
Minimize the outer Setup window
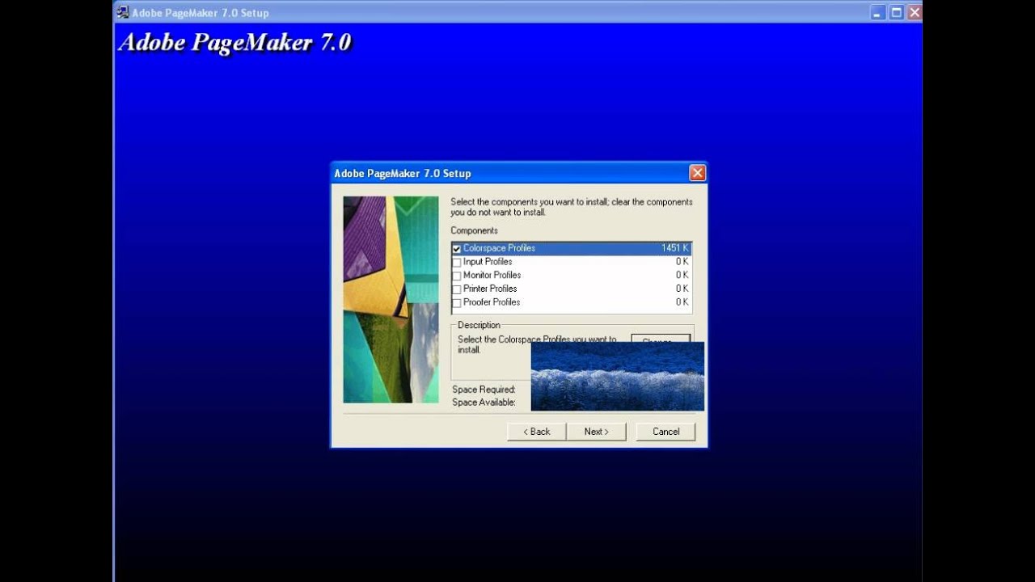point(879,12)
